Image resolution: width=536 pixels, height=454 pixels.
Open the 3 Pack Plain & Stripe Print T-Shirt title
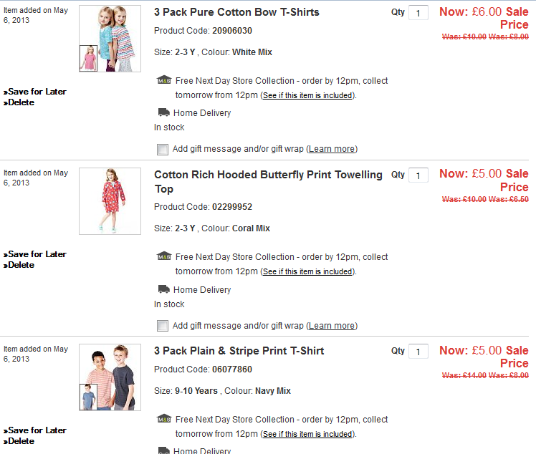click(239, 351)
